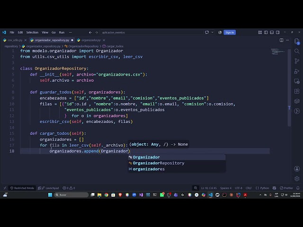Screen dimensions: 303x227
Task: Click the split editor right icon
Action: coord(281,40)
